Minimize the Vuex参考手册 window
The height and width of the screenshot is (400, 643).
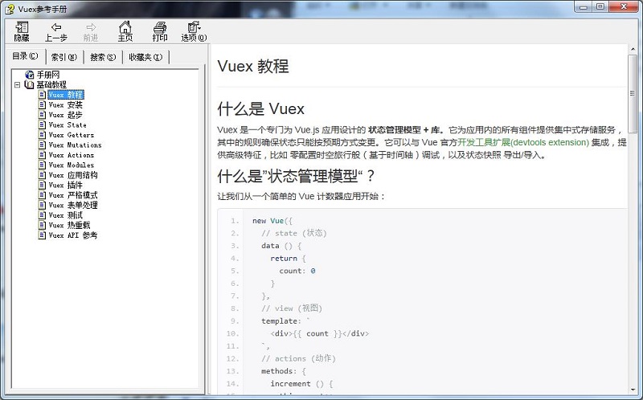[x=584, y=6]
